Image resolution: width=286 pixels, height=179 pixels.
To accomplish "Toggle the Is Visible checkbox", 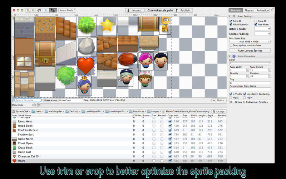I will tap(231, 94).
